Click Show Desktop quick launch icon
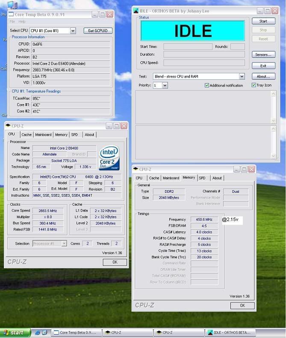Screen dimensions: 286x338 point(45,332)
